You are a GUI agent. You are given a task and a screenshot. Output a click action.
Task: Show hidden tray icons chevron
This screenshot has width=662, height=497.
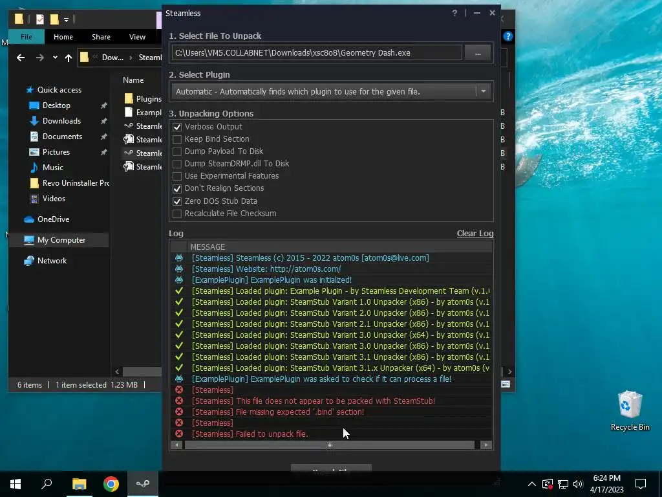[532, 484]
